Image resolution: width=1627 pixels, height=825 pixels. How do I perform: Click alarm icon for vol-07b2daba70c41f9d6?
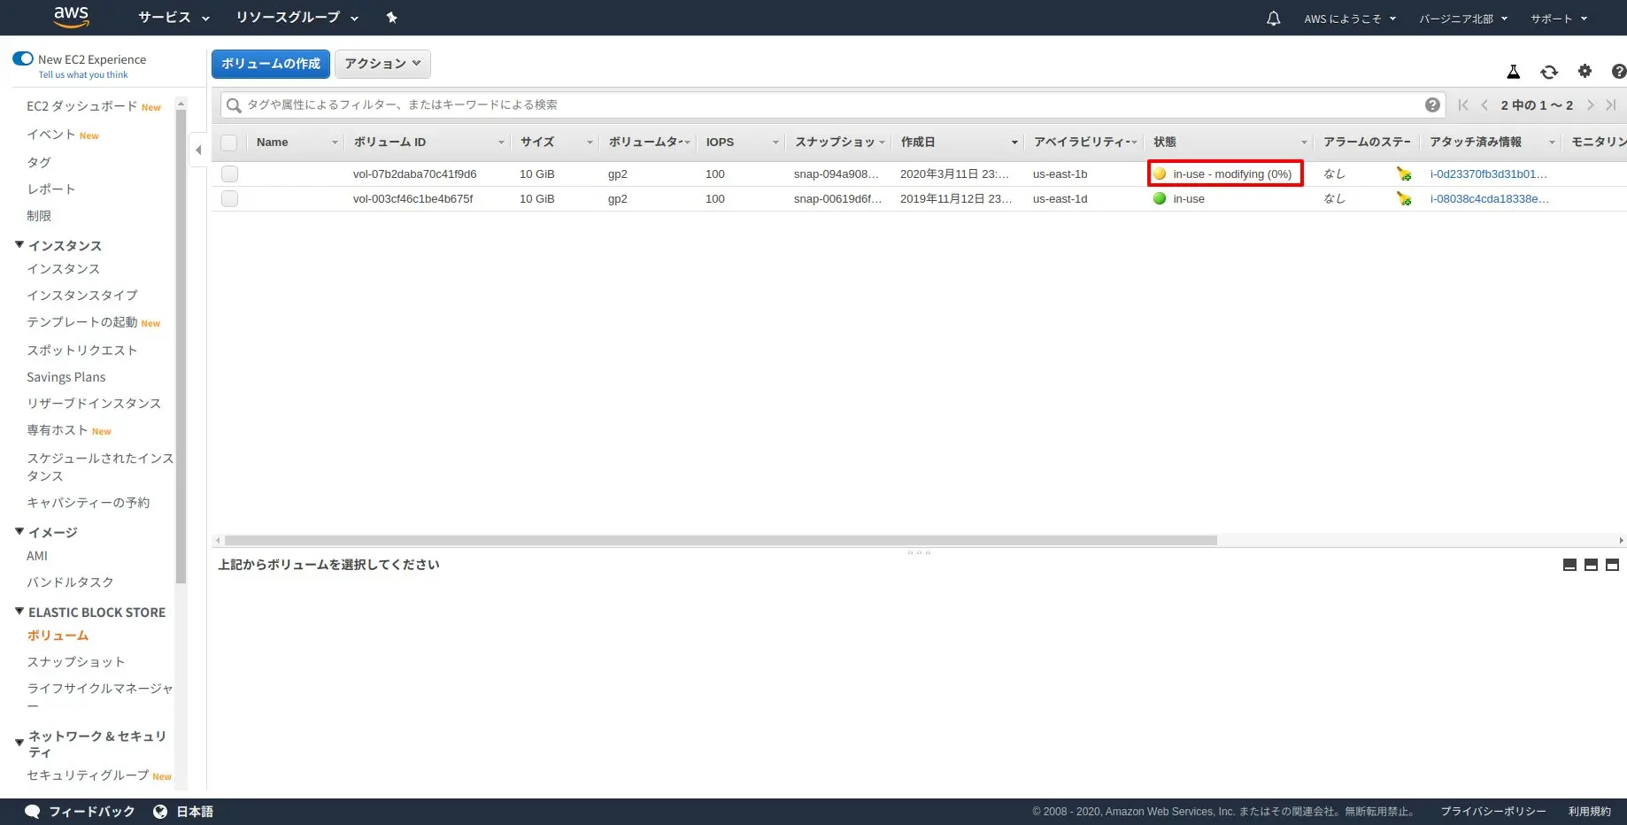click(x=1404, y=174)
